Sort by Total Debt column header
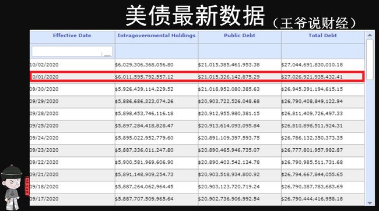379x211 pixels. coord(322,35)
